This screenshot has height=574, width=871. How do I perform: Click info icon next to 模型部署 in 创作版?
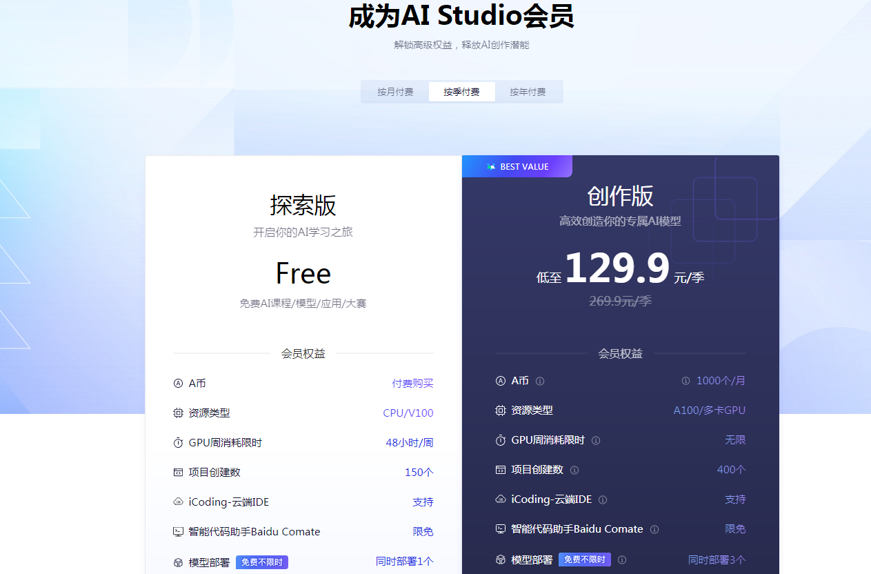pos(622,560)
